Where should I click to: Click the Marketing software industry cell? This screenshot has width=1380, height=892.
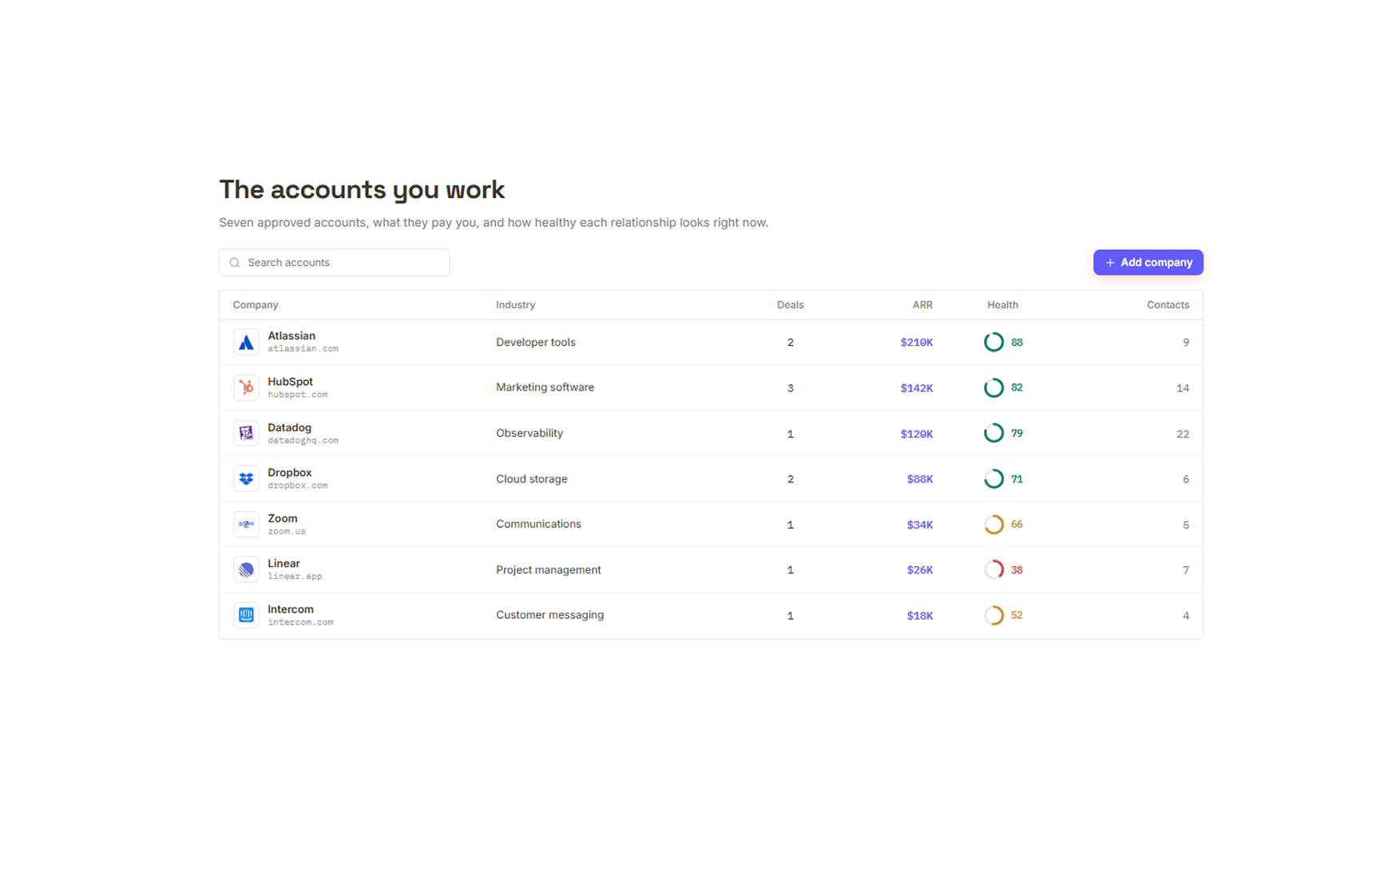(545, 387)
